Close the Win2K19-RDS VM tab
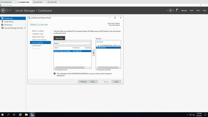 tap(31, 2)
